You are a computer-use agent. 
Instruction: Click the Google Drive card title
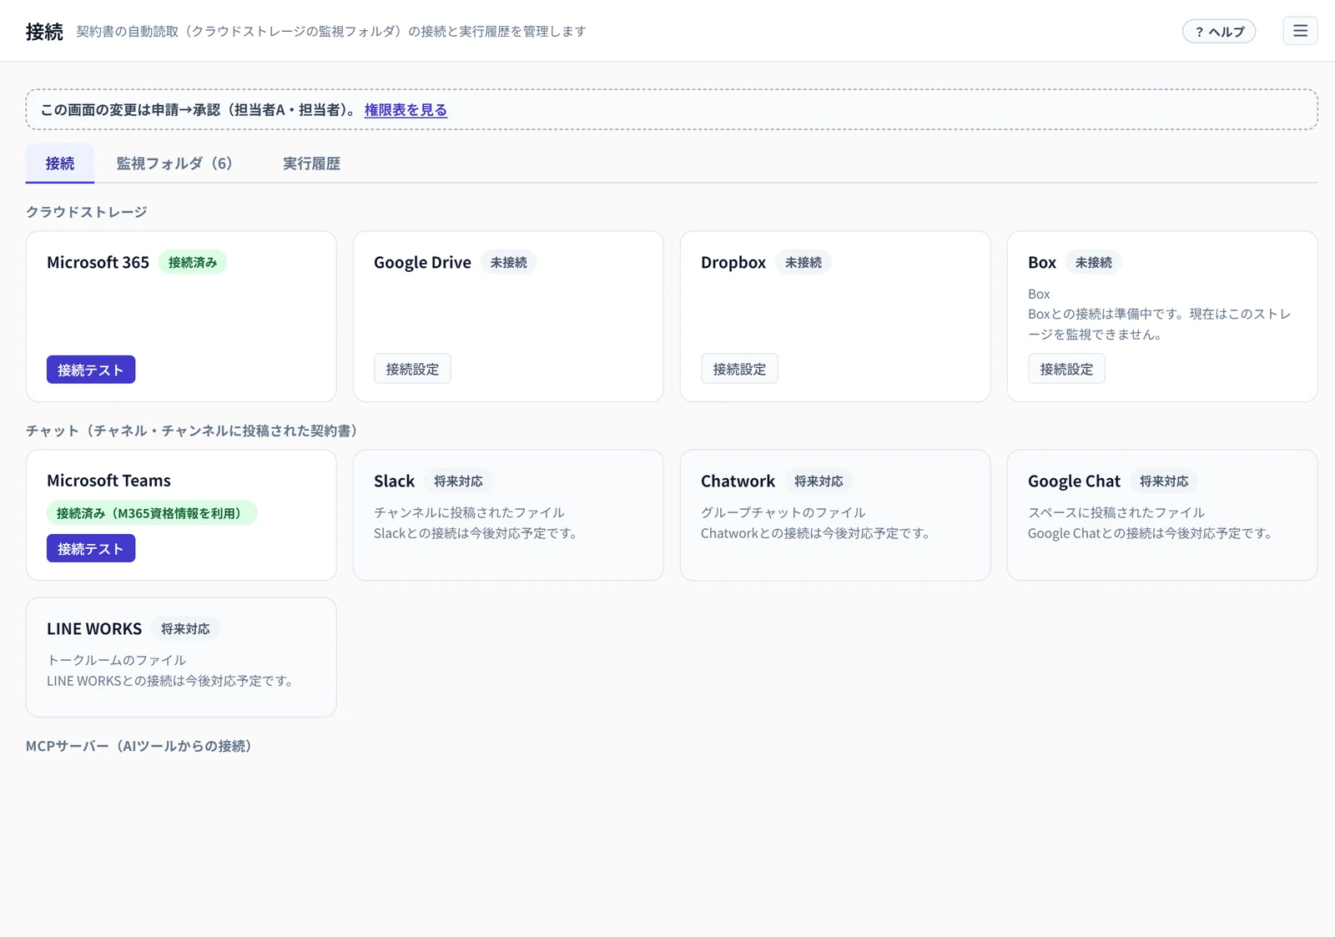(422, 262)
